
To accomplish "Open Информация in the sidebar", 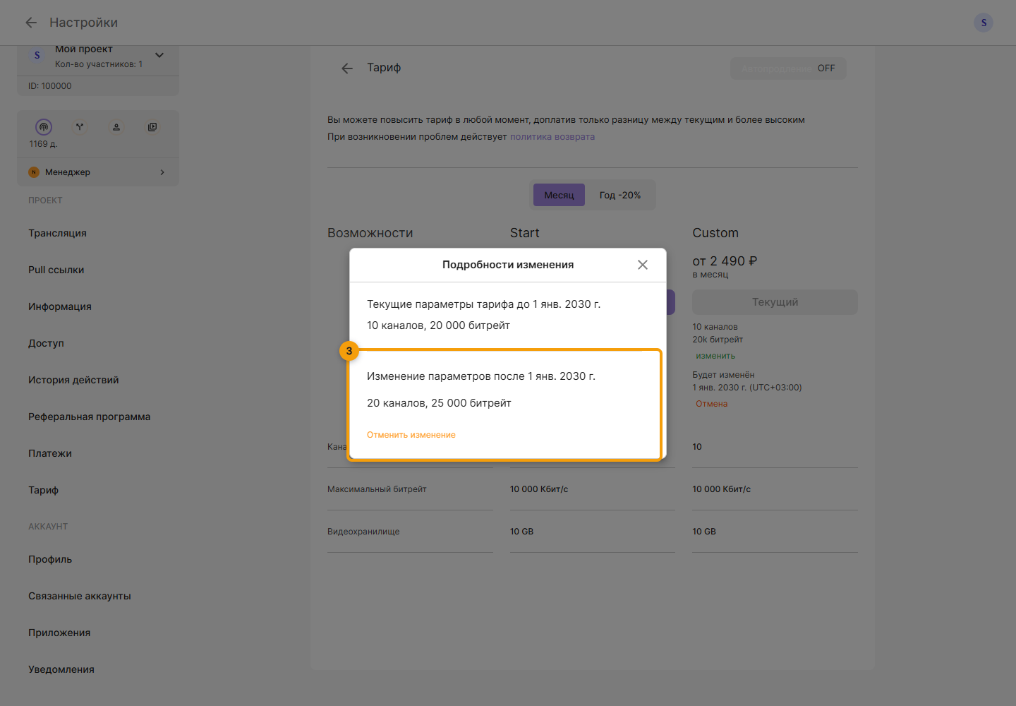I will pyautogui.click(x=60, y=306).
